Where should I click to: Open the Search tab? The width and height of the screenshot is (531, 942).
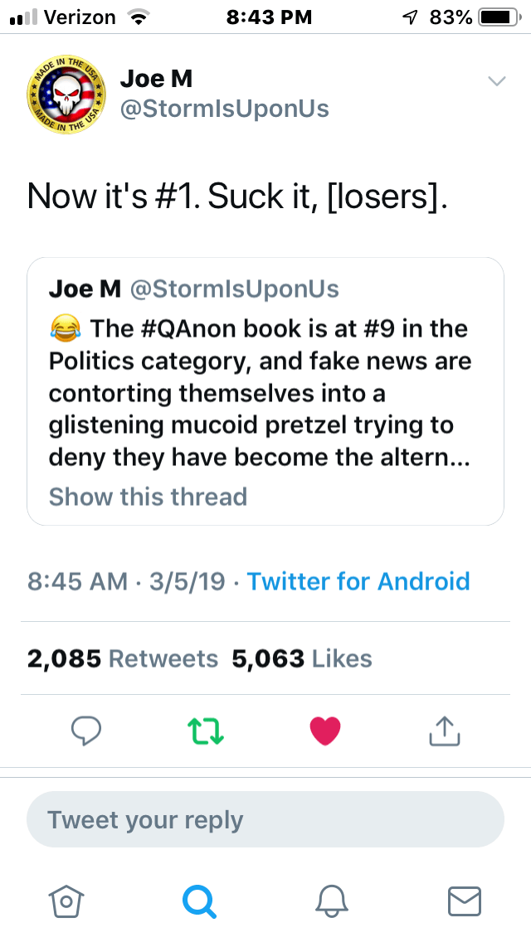(199, 901)
